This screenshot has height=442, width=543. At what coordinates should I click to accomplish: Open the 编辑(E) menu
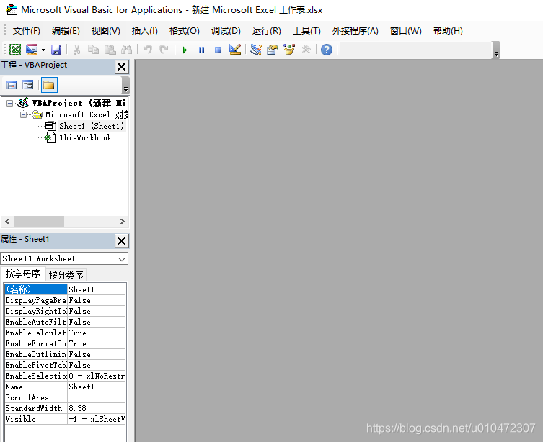click(66, 31)
